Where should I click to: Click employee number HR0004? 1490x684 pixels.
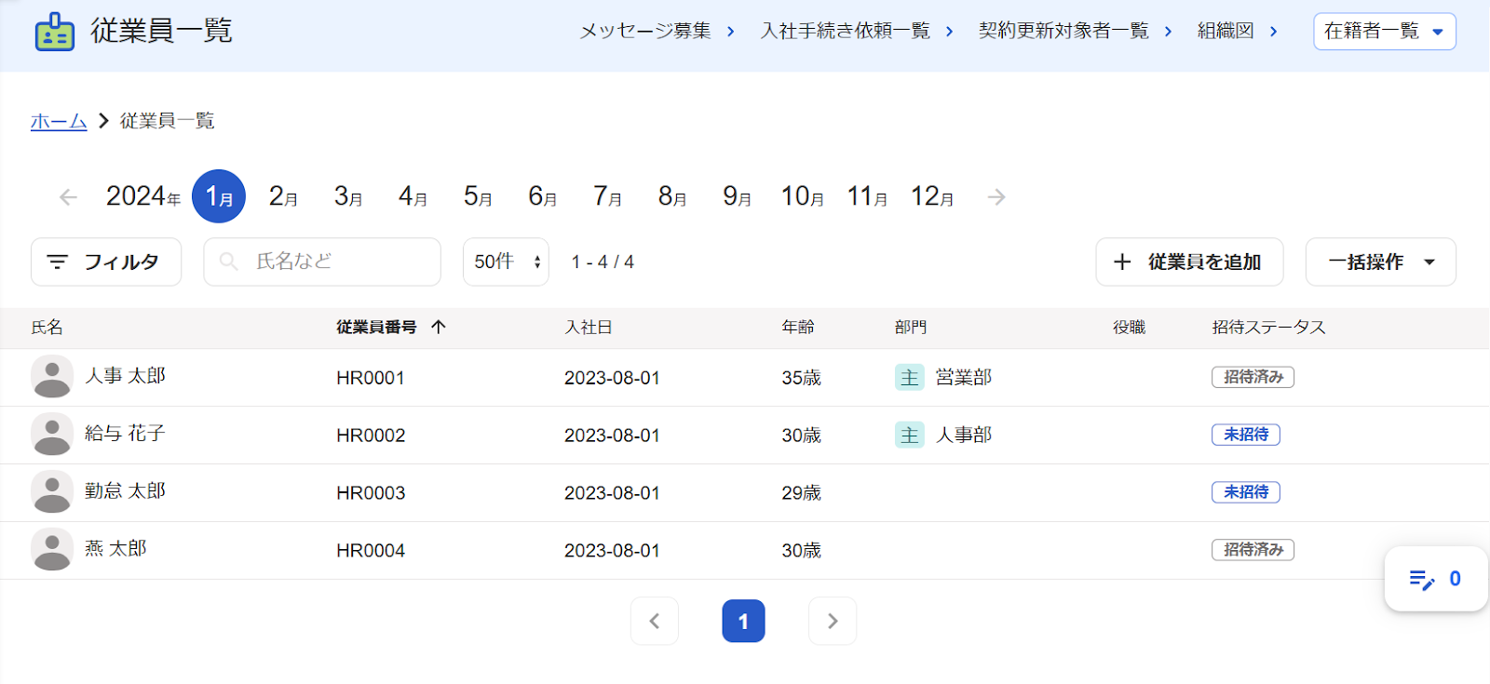[x=371, y=551]
